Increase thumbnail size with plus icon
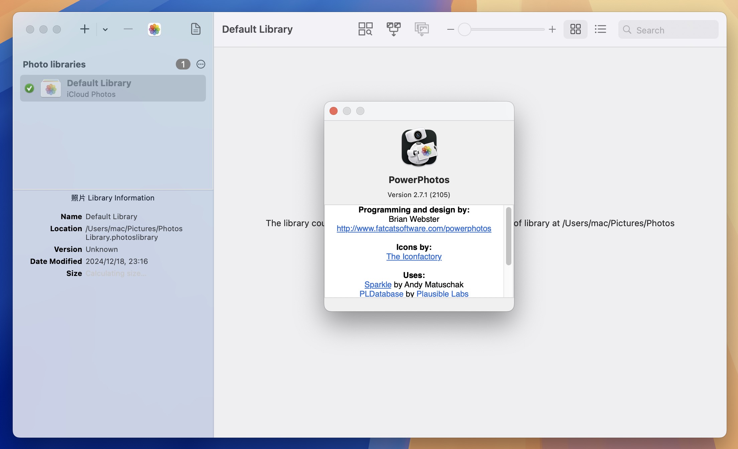Screen dimensions: 738x449 point(552,29)
